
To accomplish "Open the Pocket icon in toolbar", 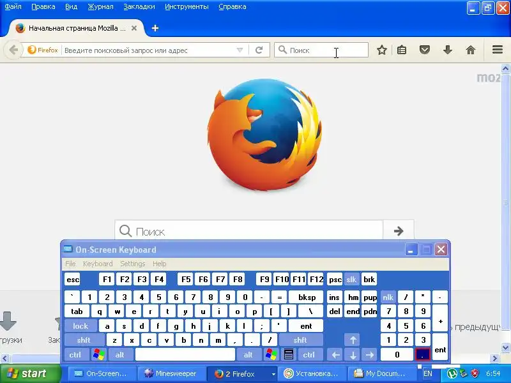I will click(425, 50).
